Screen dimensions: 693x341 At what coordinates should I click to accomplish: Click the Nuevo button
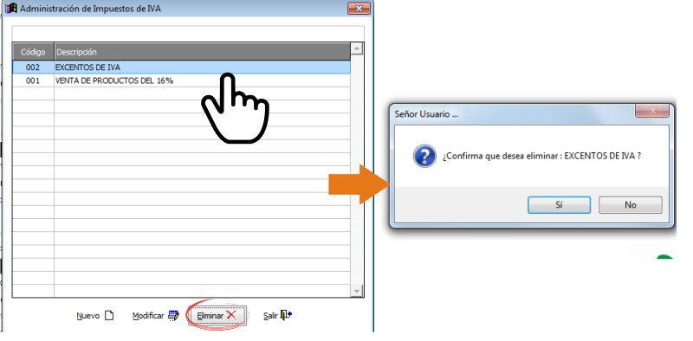[x=95, y=316]
